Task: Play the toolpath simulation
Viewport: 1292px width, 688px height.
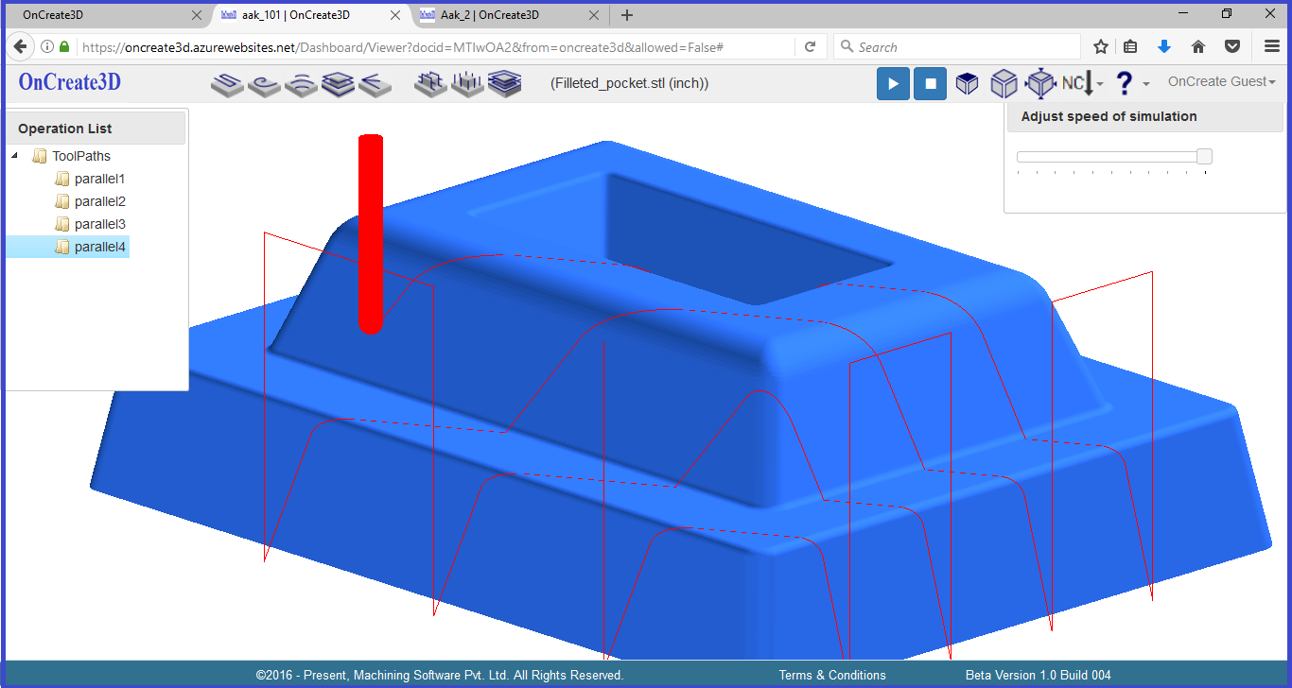Action: tap(893, 84)
